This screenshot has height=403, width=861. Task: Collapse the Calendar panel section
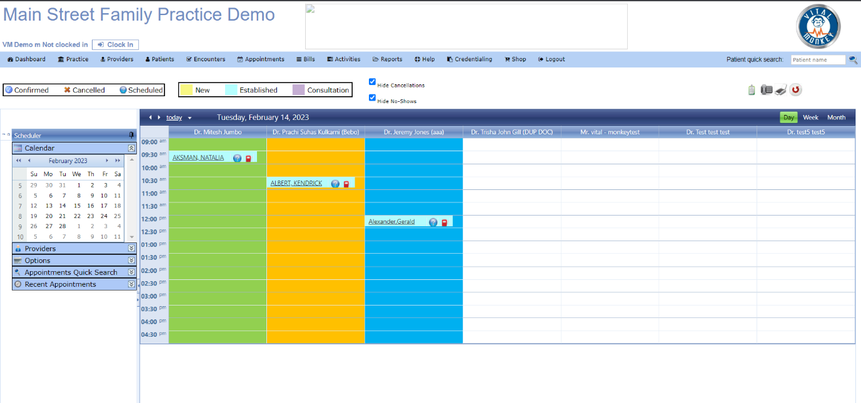coord(131,148)
